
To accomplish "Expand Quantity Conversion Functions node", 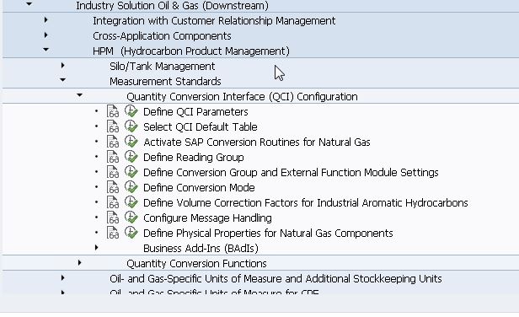I will (x=79, y=263).
